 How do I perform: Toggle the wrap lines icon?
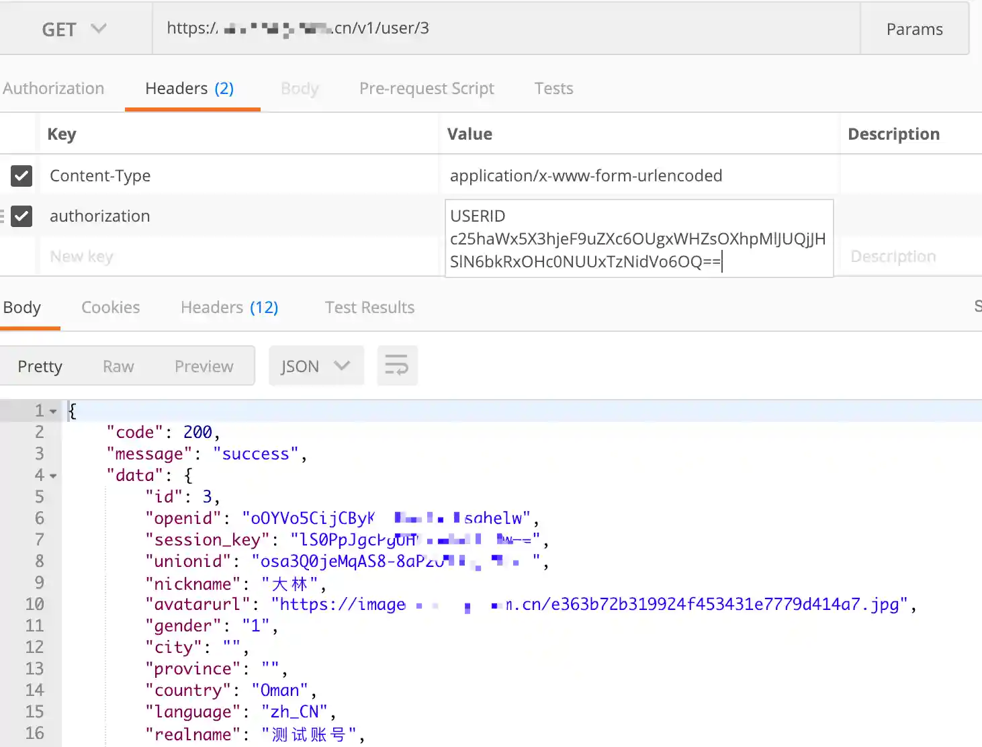pos(397,366)
